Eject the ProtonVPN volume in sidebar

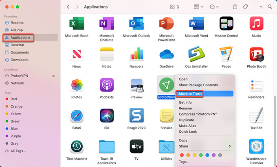coord(54,76)
